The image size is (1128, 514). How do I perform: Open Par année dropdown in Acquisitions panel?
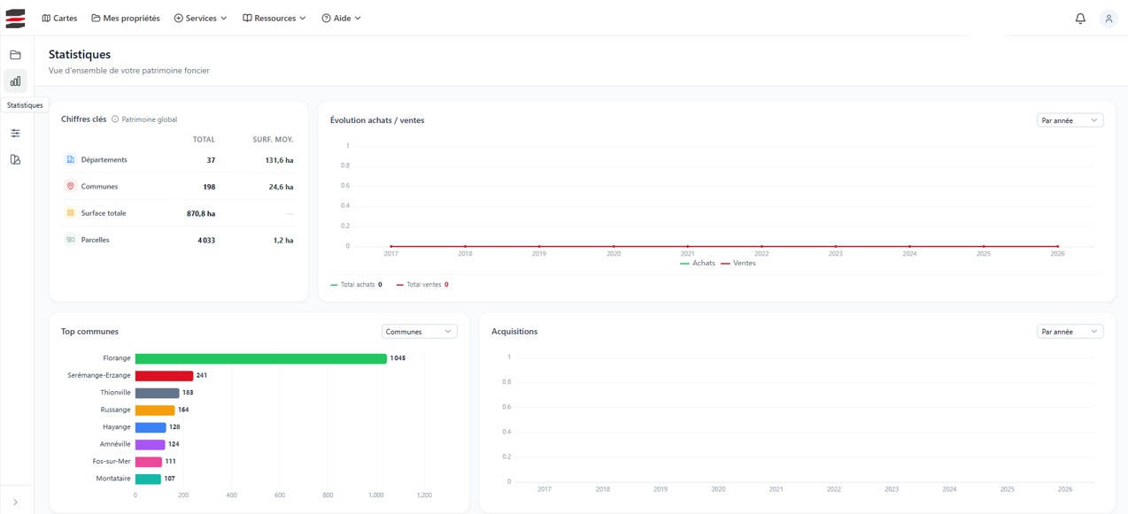1070,332
